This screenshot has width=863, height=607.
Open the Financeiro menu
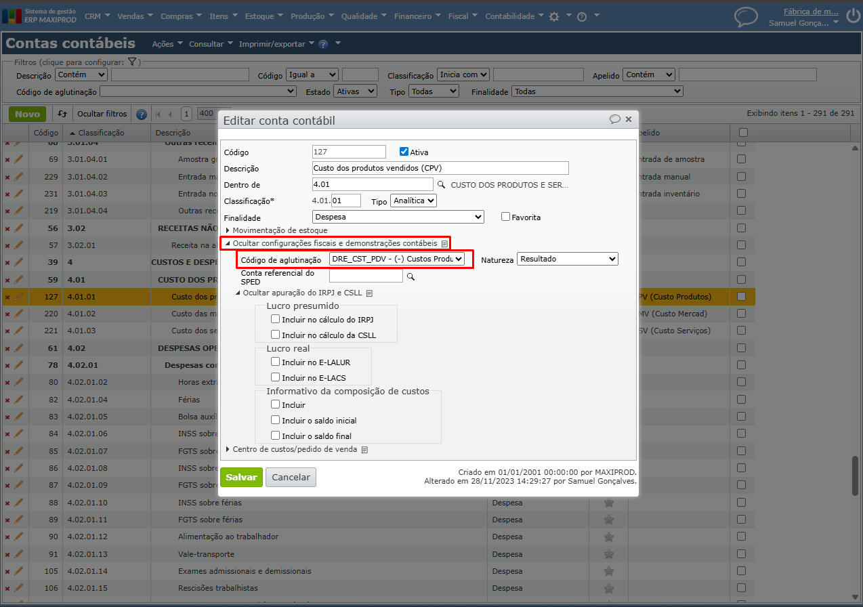[417, 16]
